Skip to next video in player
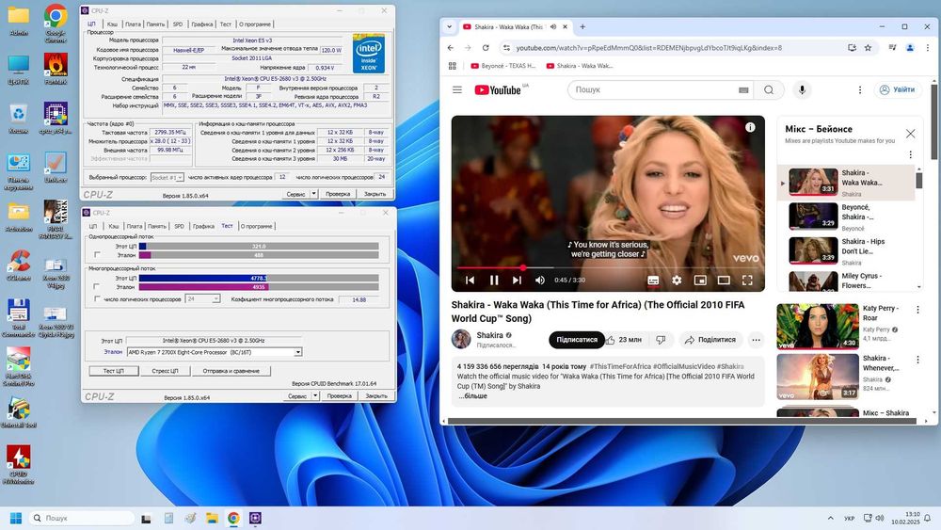 [x=516, y=280]
